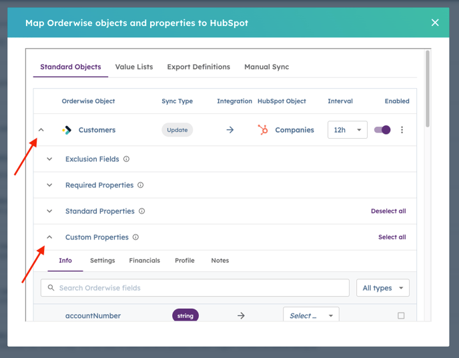
Task: Click the info icon beside Custom Properties
Action: [135, 237]
